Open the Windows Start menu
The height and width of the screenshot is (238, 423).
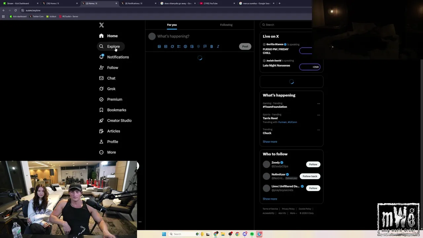click(x=164, y=234)
